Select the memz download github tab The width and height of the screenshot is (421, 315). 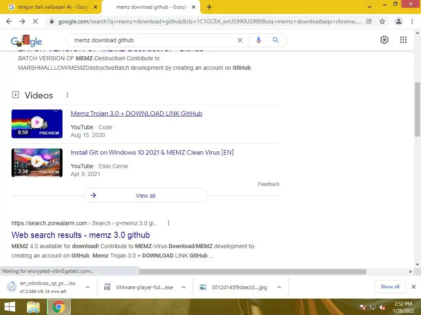[150, 7]
